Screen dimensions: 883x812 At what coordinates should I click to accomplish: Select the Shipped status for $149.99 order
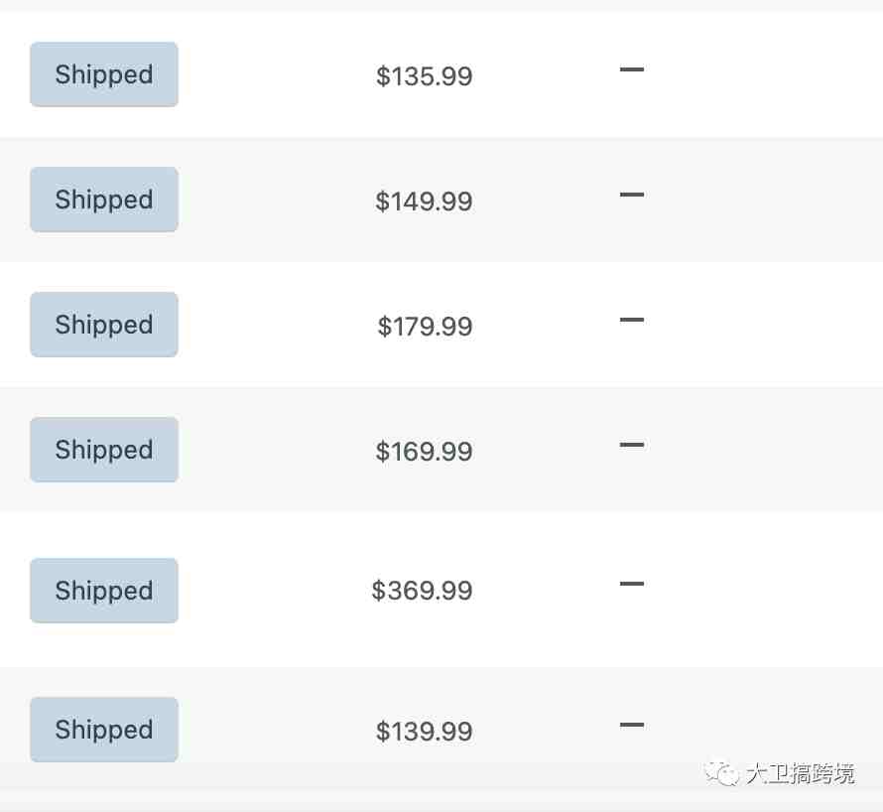(104, 200)
